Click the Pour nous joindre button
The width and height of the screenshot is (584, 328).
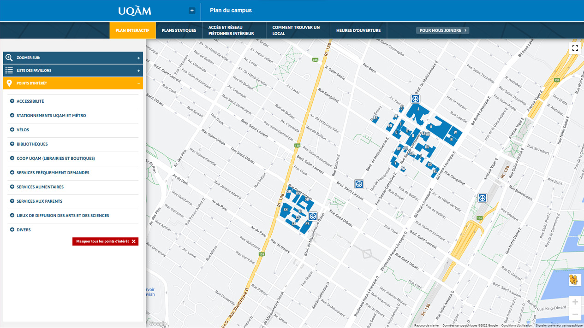[443, 30]
